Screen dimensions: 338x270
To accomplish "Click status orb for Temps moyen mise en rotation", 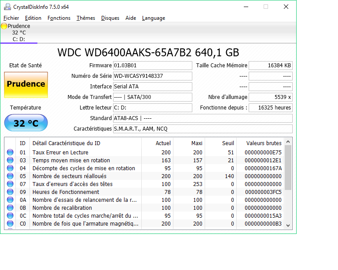I will pos(10,160).
